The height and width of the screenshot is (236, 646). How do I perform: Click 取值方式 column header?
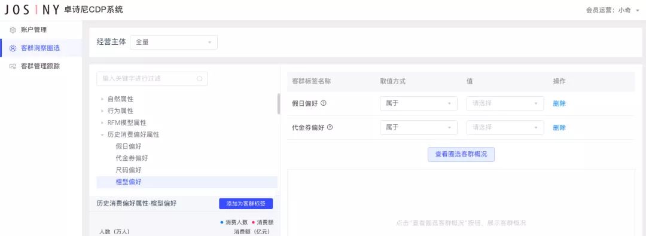[392, 81]
